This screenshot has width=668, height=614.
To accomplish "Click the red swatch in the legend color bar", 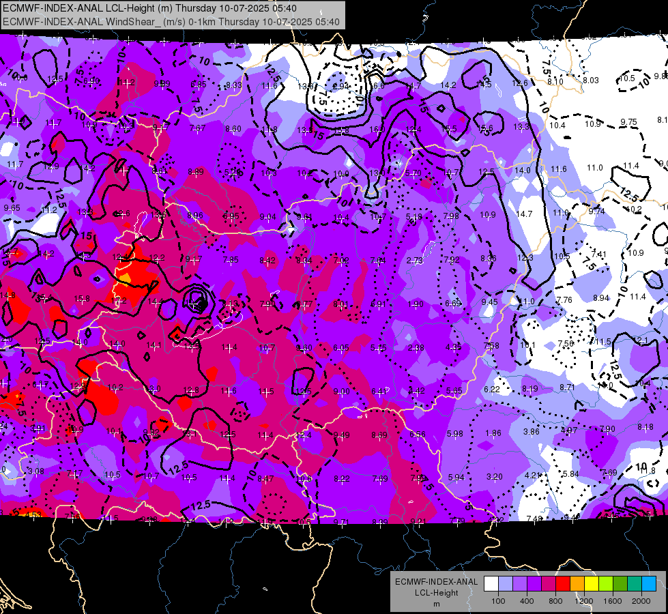I will (x=563, y=584).
